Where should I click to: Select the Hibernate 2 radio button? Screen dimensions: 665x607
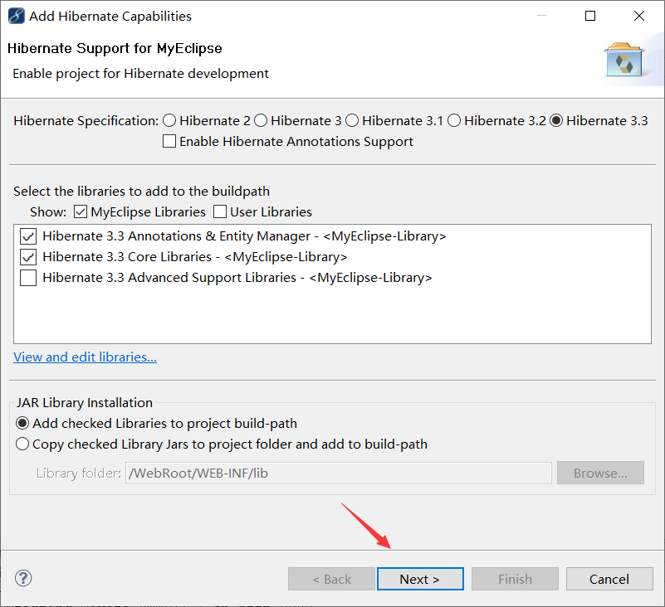(x=169, y=121)
